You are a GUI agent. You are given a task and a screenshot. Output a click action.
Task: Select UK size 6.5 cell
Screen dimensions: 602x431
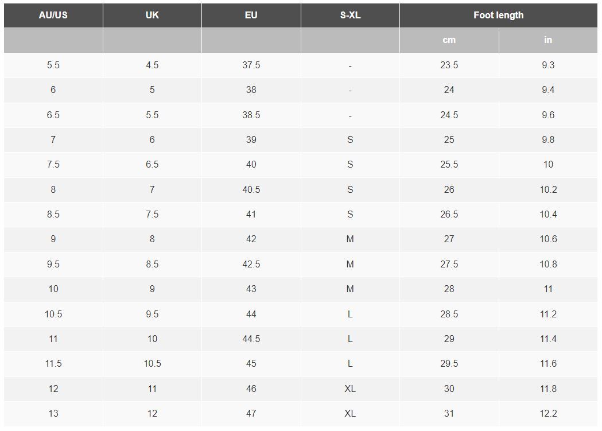click(152, 165)
